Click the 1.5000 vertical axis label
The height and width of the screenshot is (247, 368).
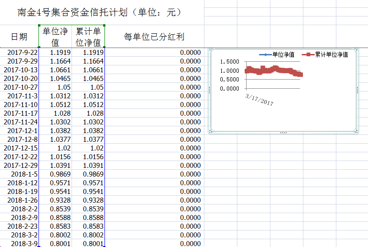(229, 62)
